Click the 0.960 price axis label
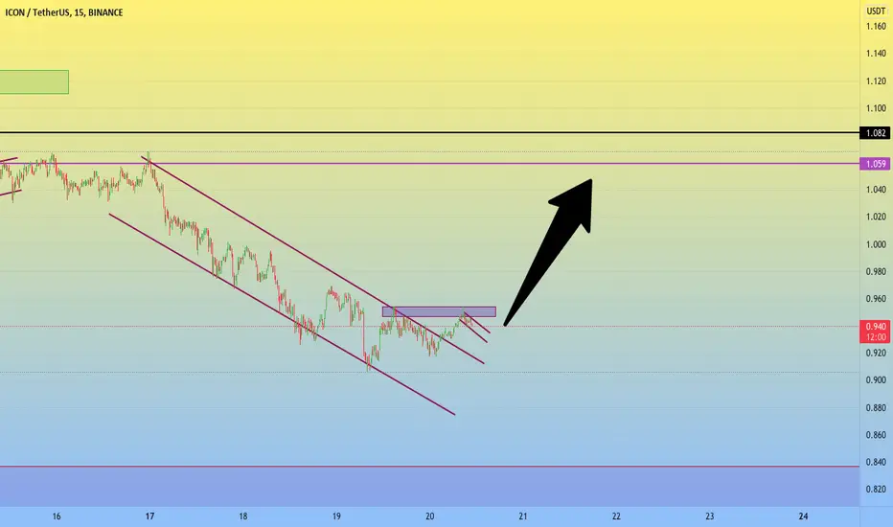893x527 pixels. pos(876,299)
